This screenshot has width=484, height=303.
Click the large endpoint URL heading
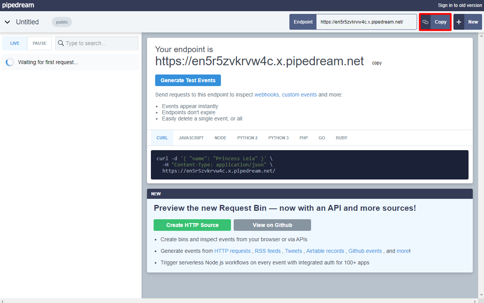tap(260, 61)
